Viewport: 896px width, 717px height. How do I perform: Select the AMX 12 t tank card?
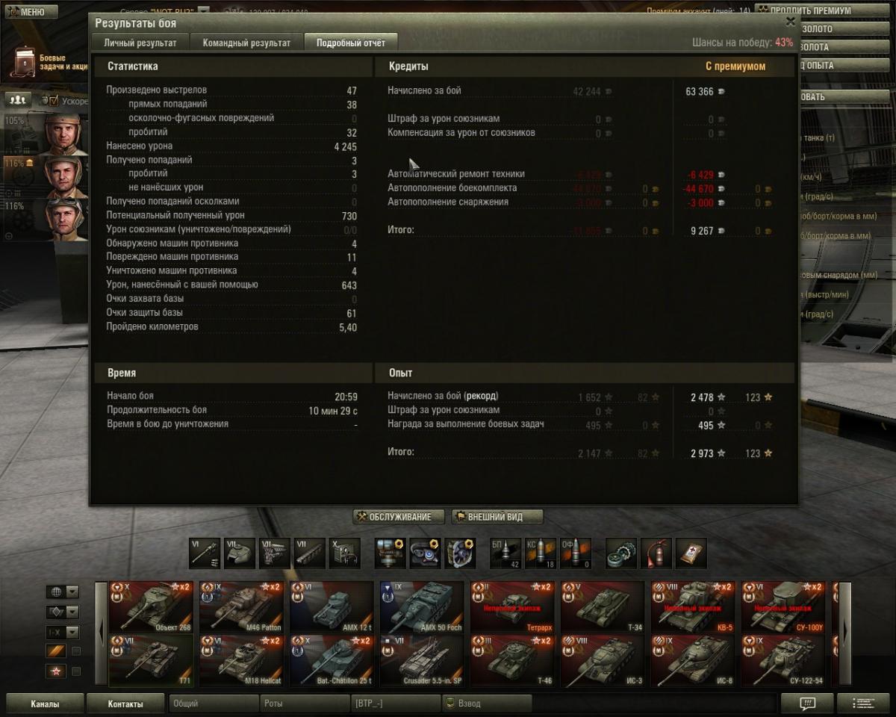[x=332, y=607]
